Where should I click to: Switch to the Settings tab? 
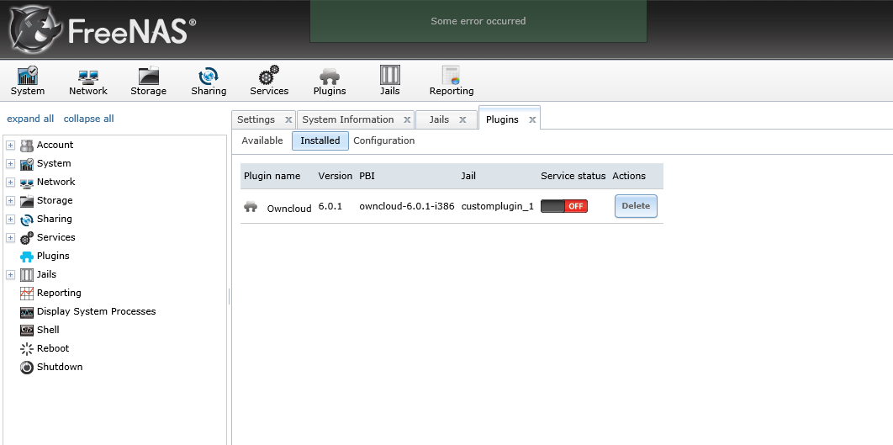256,119
